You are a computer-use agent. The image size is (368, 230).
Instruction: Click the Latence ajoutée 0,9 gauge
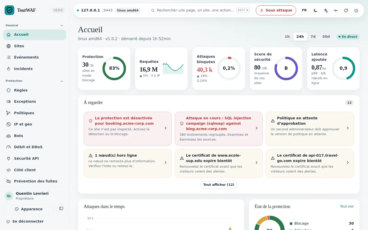[343, 68]
